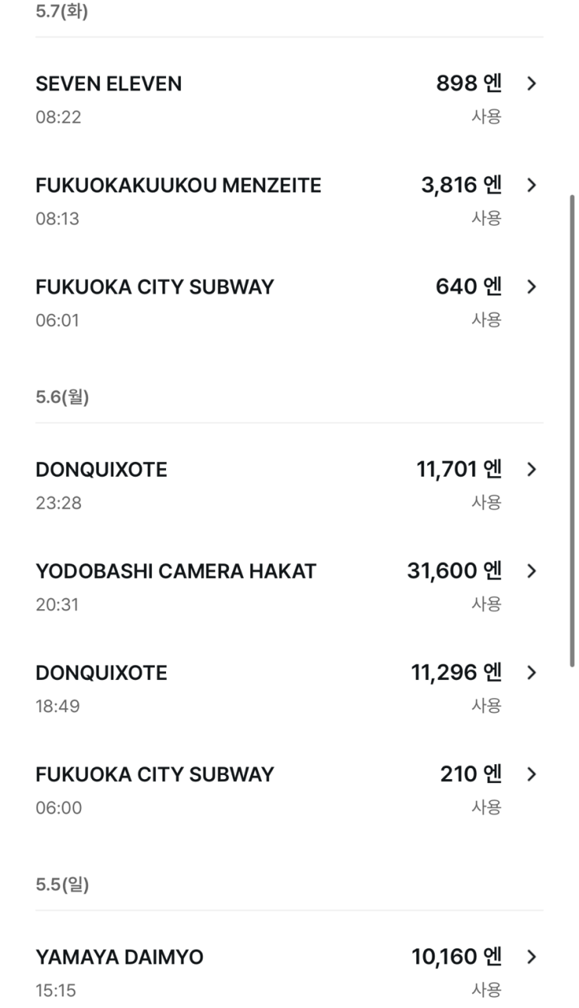Viewport: 579px width, 1008px height.
Task: Tap arrow beside FUKUOKAKUUKOU MENZEITE 3,816 엔
Action: point(531,185)
